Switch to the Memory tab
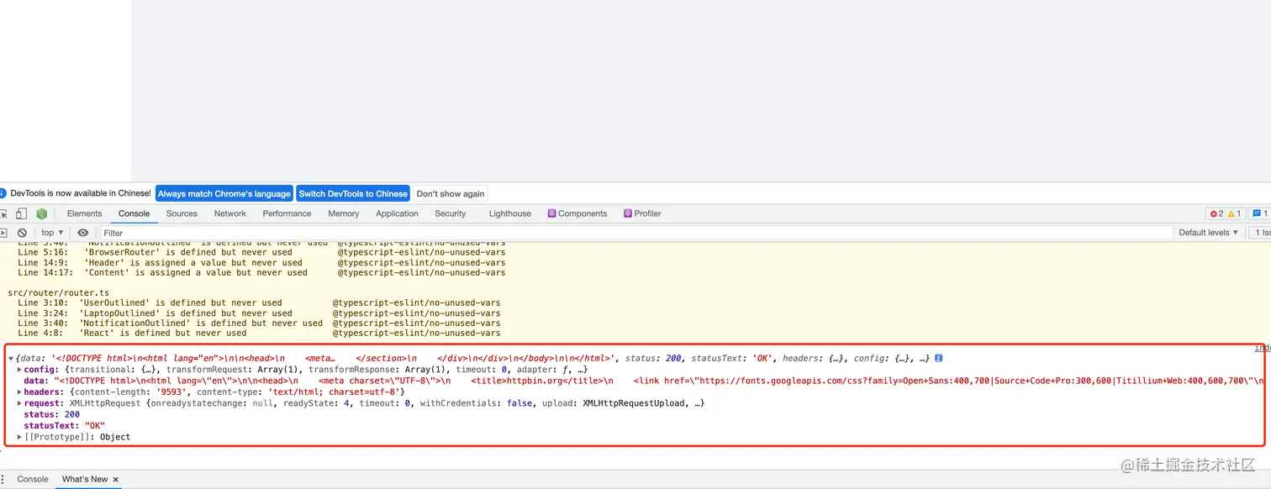The height and width of the screenshot is (489, 1271). click(343, 213)
